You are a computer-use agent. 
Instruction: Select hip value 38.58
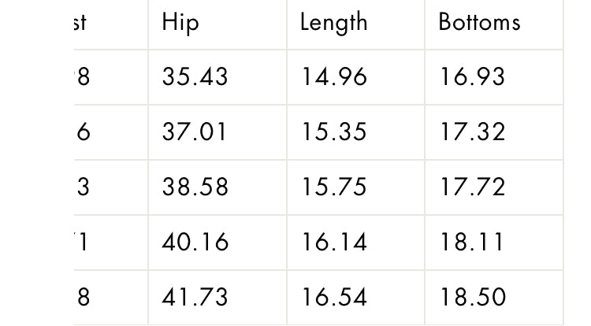click(195, 187)
